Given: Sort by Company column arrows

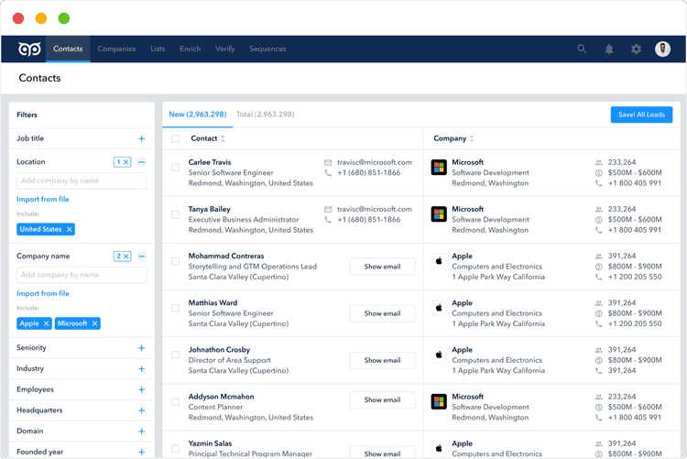Looking at the screenshot, I should pyautogui.click(x=472, y=138).
